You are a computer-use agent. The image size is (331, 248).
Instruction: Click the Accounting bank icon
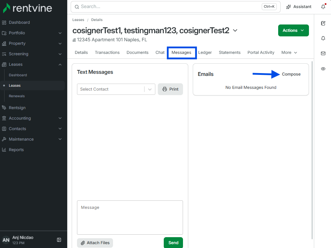click(x=4, y=118)
